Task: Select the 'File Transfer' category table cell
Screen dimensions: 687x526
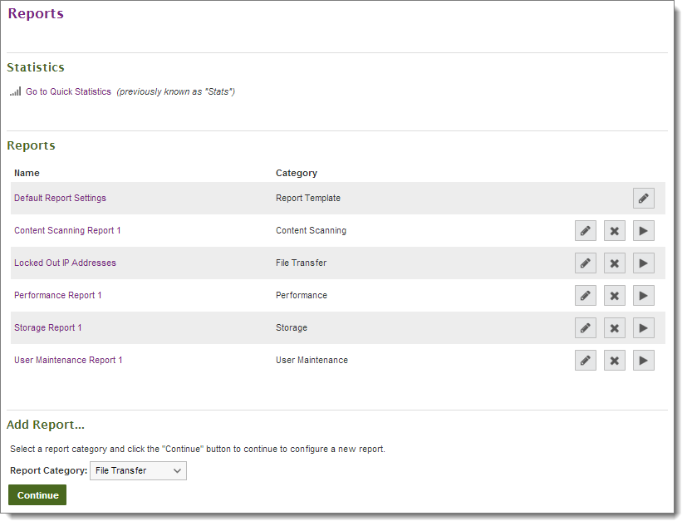Action: [301, 263]
